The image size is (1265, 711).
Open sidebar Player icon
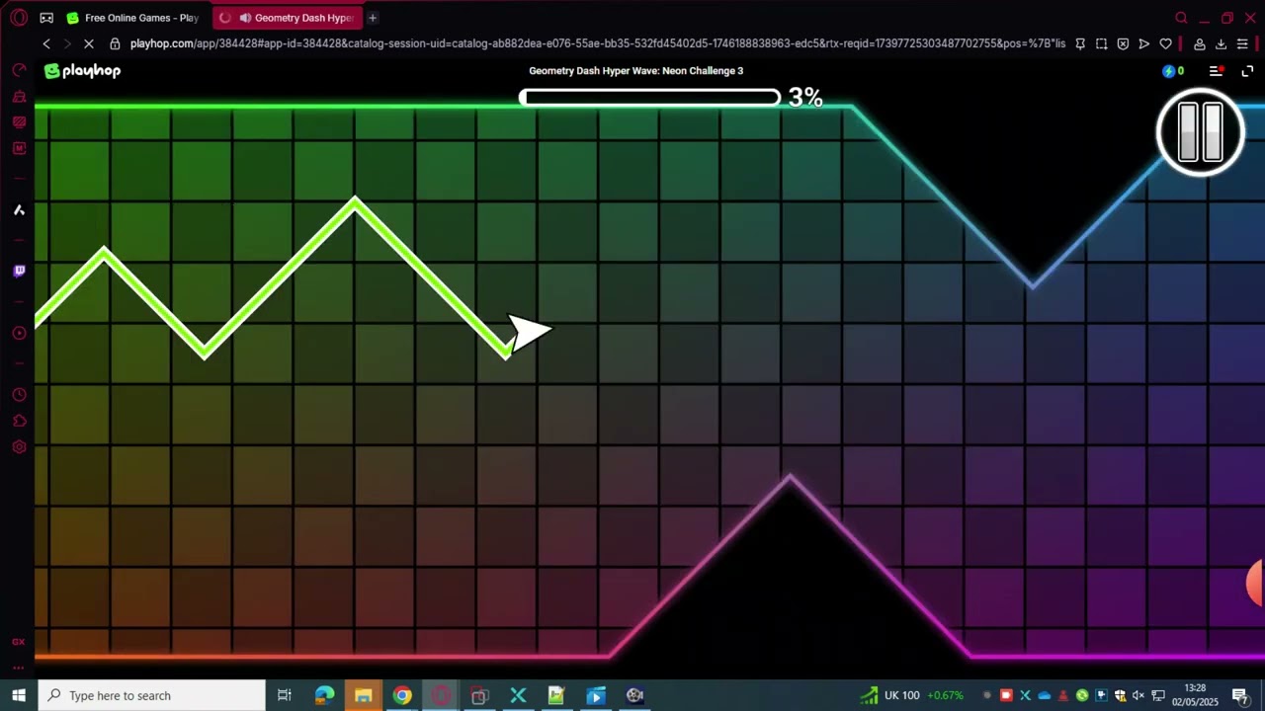coord(19,333)
